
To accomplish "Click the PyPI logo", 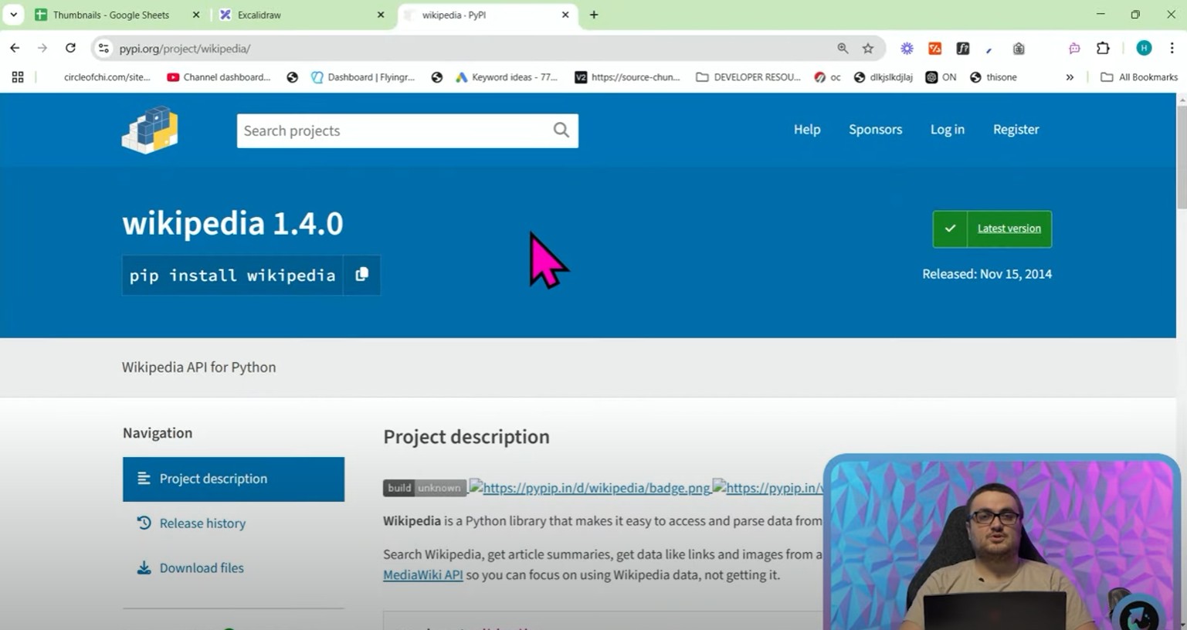I will coord(150,130).
